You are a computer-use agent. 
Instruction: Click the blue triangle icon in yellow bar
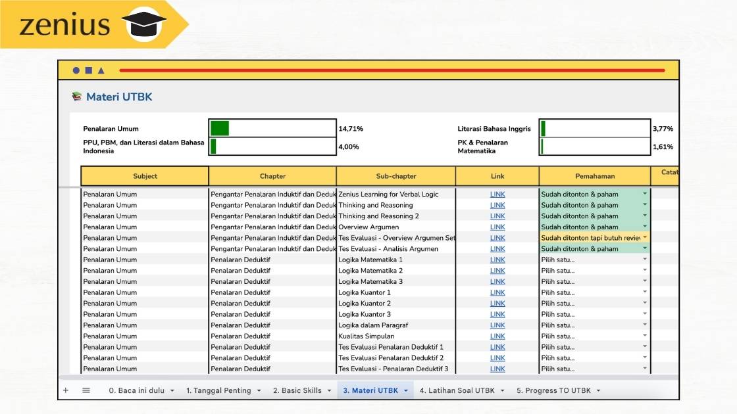tap(101, 70)
